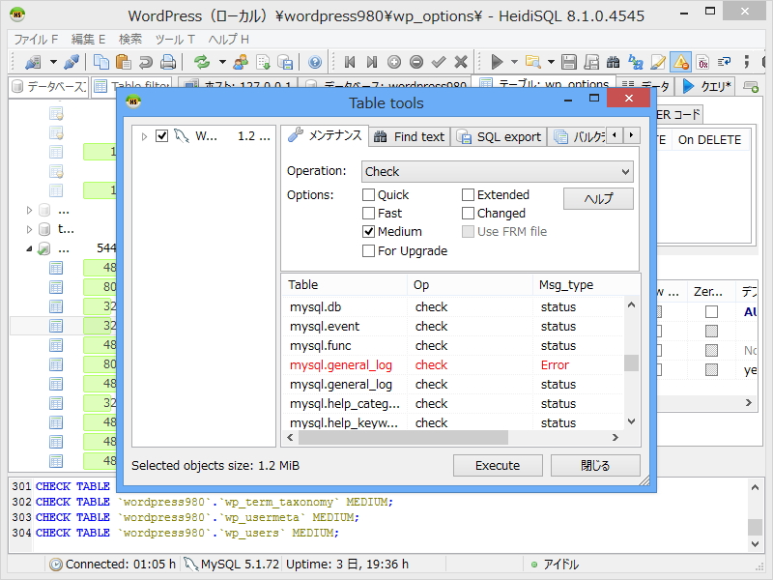Screen dimensions: 773x580
Task: Click the ヘルプ button in Table tools
Action: pyautogui.click(x=598, y=199)
